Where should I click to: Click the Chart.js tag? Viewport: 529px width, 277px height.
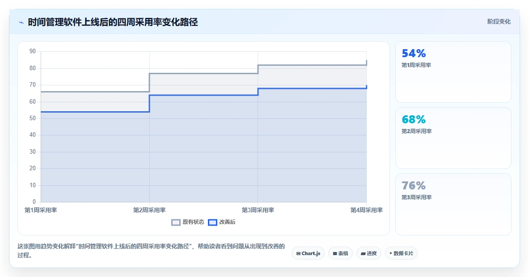point(308,253)
